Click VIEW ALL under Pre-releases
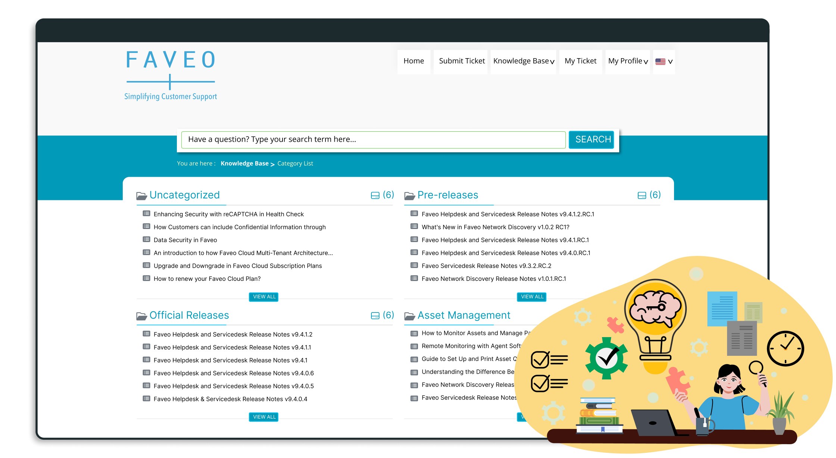 click(532, 297)
